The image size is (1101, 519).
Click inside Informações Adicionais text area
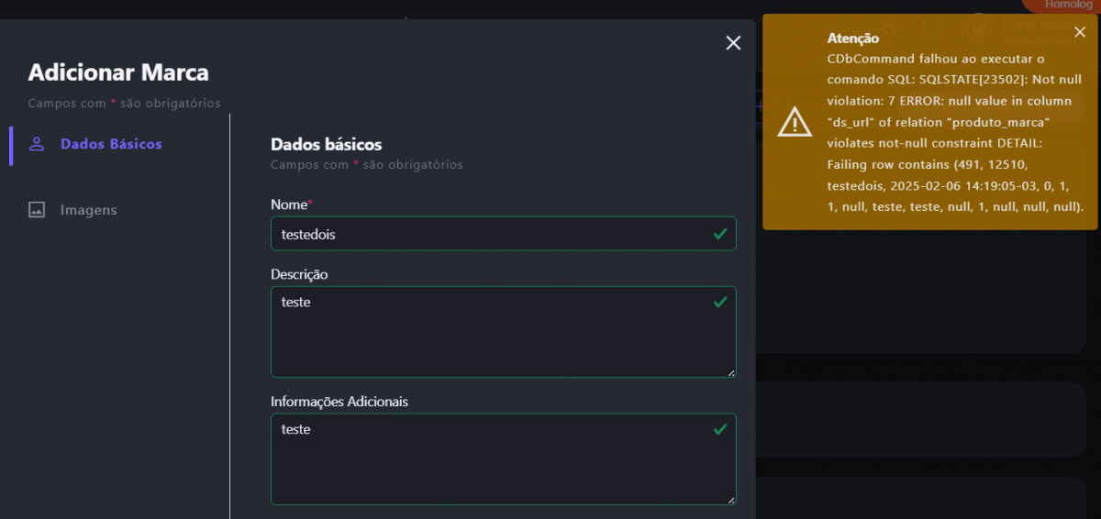click(x=486, y=461)
